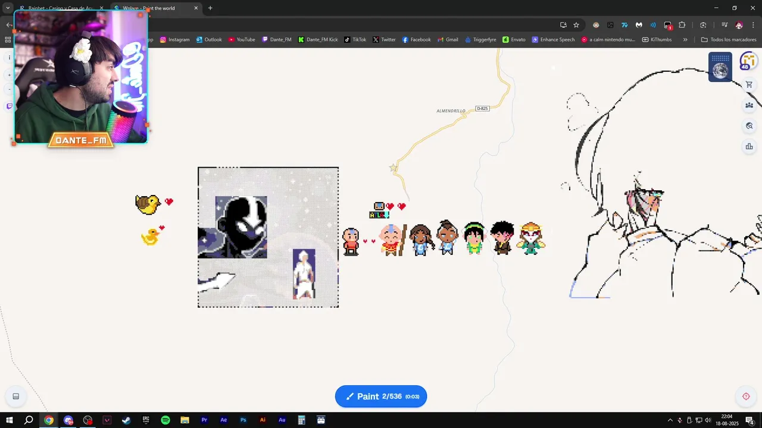Open Premiere Pro from taskbar
Image resolution: width=762 pixels, height=428 pixels.
(204, 420)
